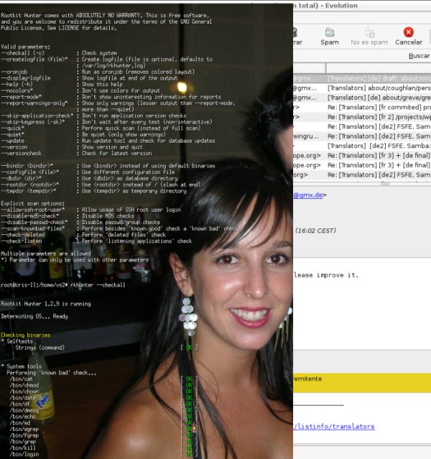The width and height of the screenshot is (431, 459).
Task: Open the listinfo/translators hyperlink
Action: (333, 426)
